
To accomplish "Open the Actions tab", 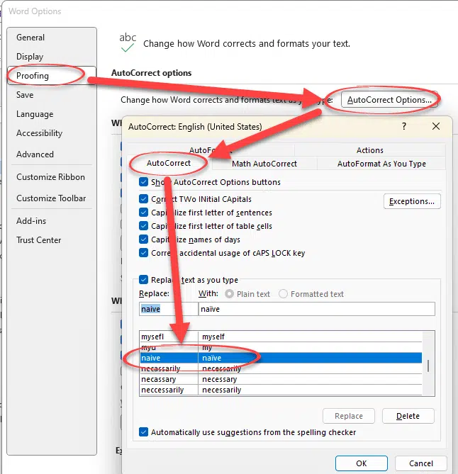I will coord(369,150).
